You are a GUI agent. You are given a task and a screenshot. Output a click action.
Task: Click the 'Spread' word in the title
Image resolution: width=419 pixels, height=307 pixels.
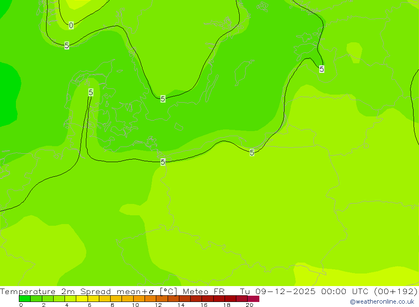pyautogui.click(x=96, y=291)
